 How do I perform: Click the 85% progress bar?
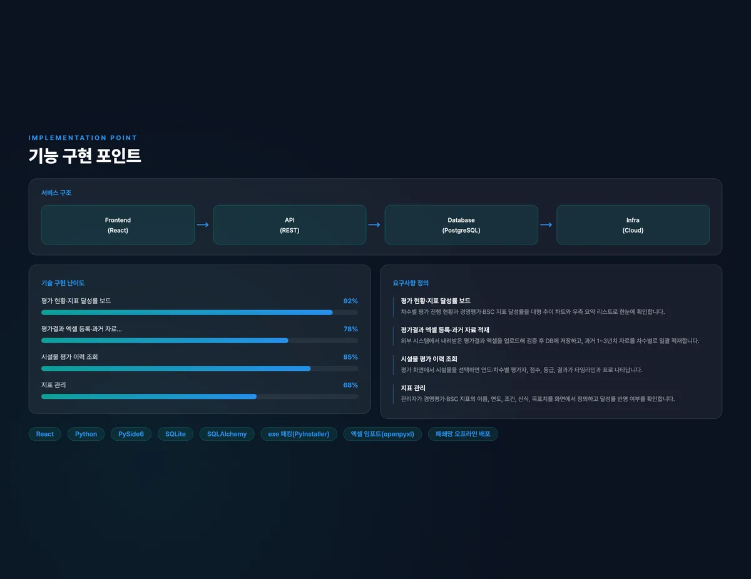200,368
